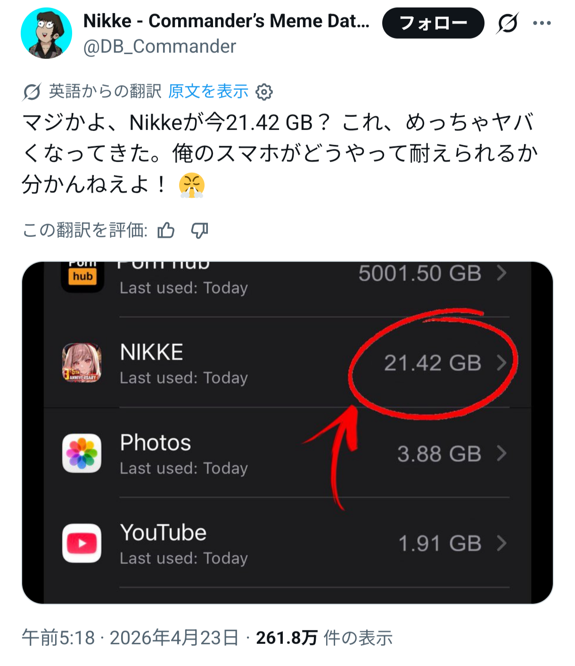Expand the 5001.50 GB row chevron

pos(501,273)
